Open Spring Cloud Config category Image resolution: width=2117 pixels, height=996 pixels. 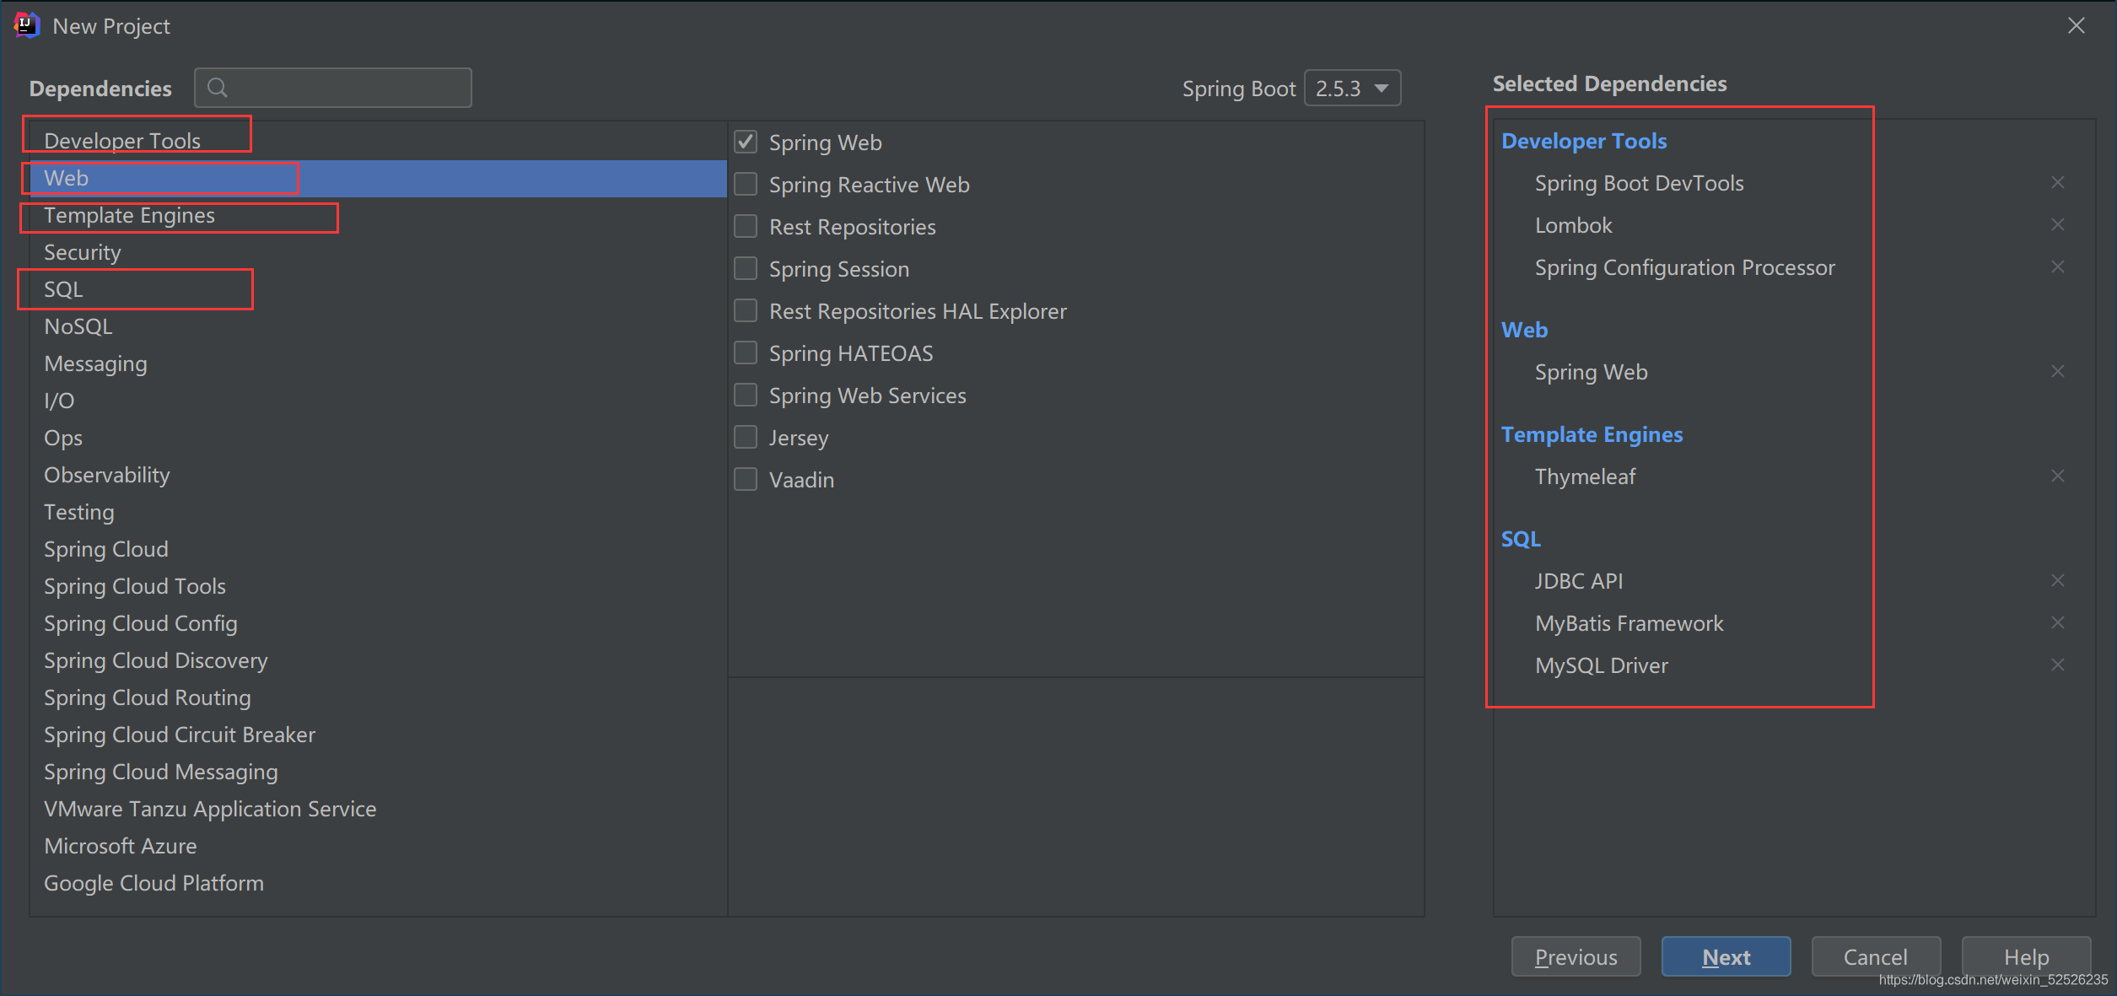378,623
